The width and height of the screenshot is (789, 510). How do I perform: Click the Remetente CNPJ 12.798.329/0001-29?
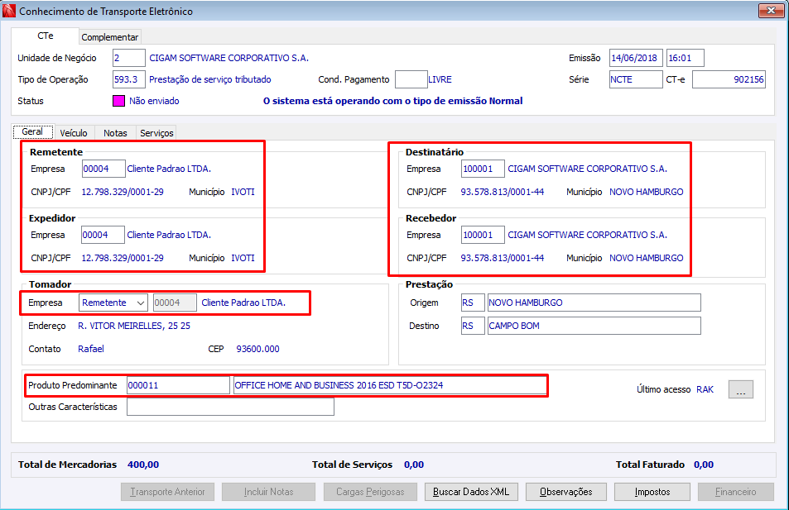point(123,192)
